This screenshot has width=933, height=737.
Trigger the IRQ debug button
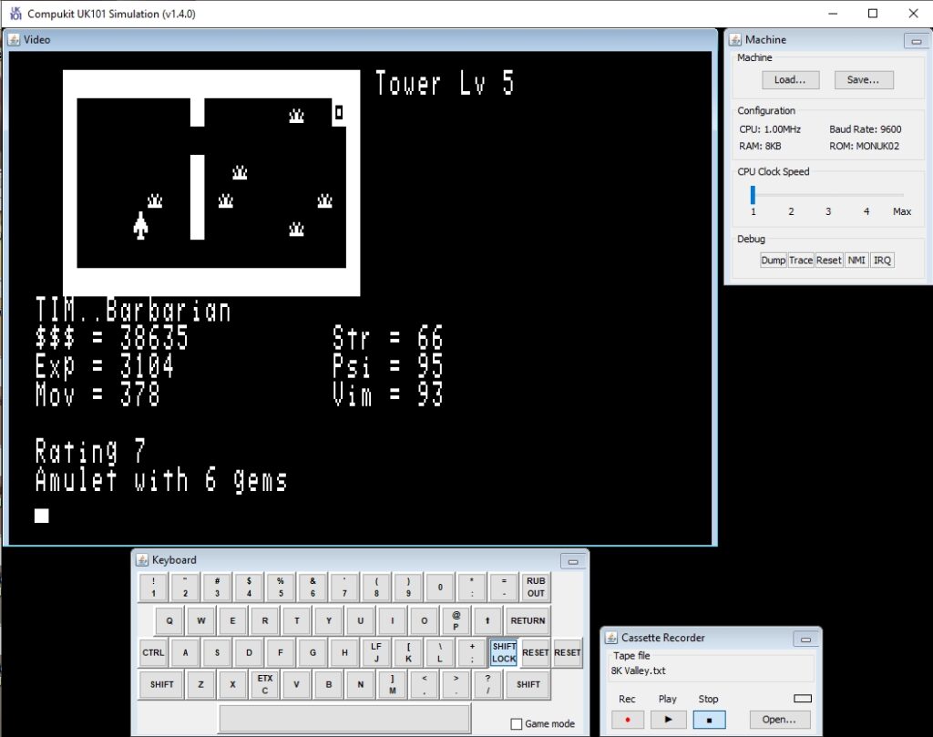(x=882, y=260)
